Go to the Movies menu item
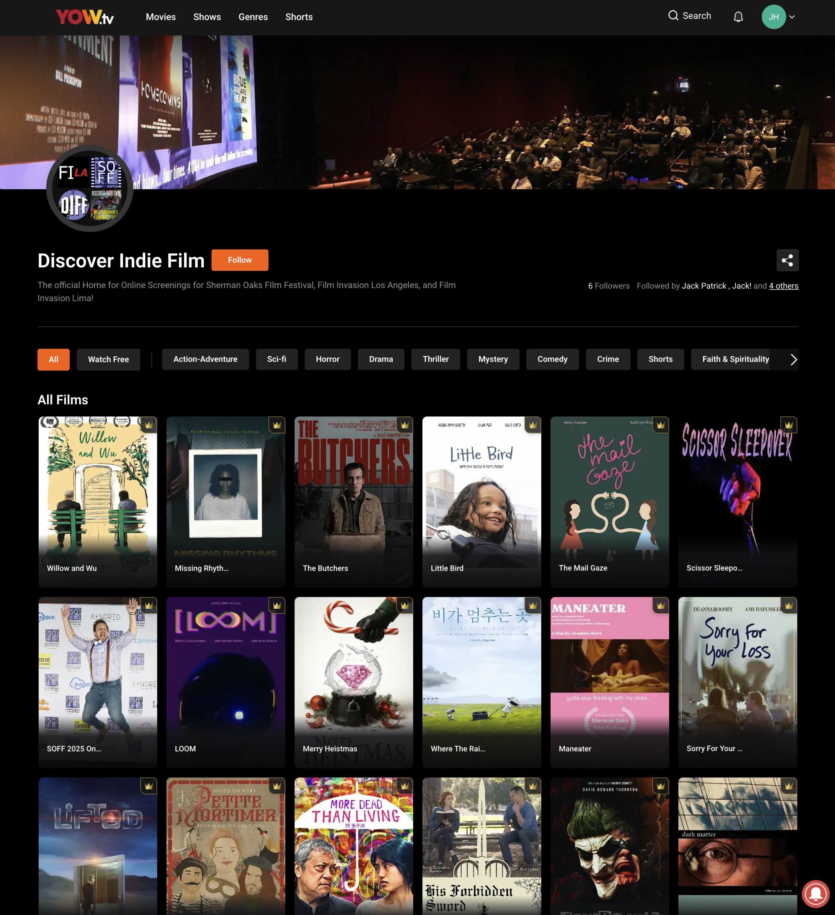The height and width of the screenshot is (915, 835). (x=161, y=17)
